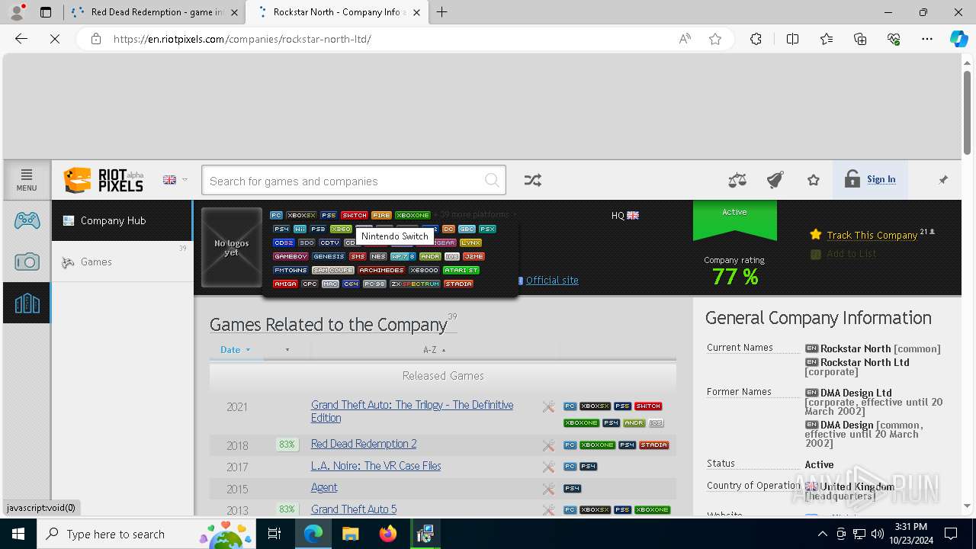976x549 pixels.
Task: Click Track This Company link
Action: tap(872, 235)
